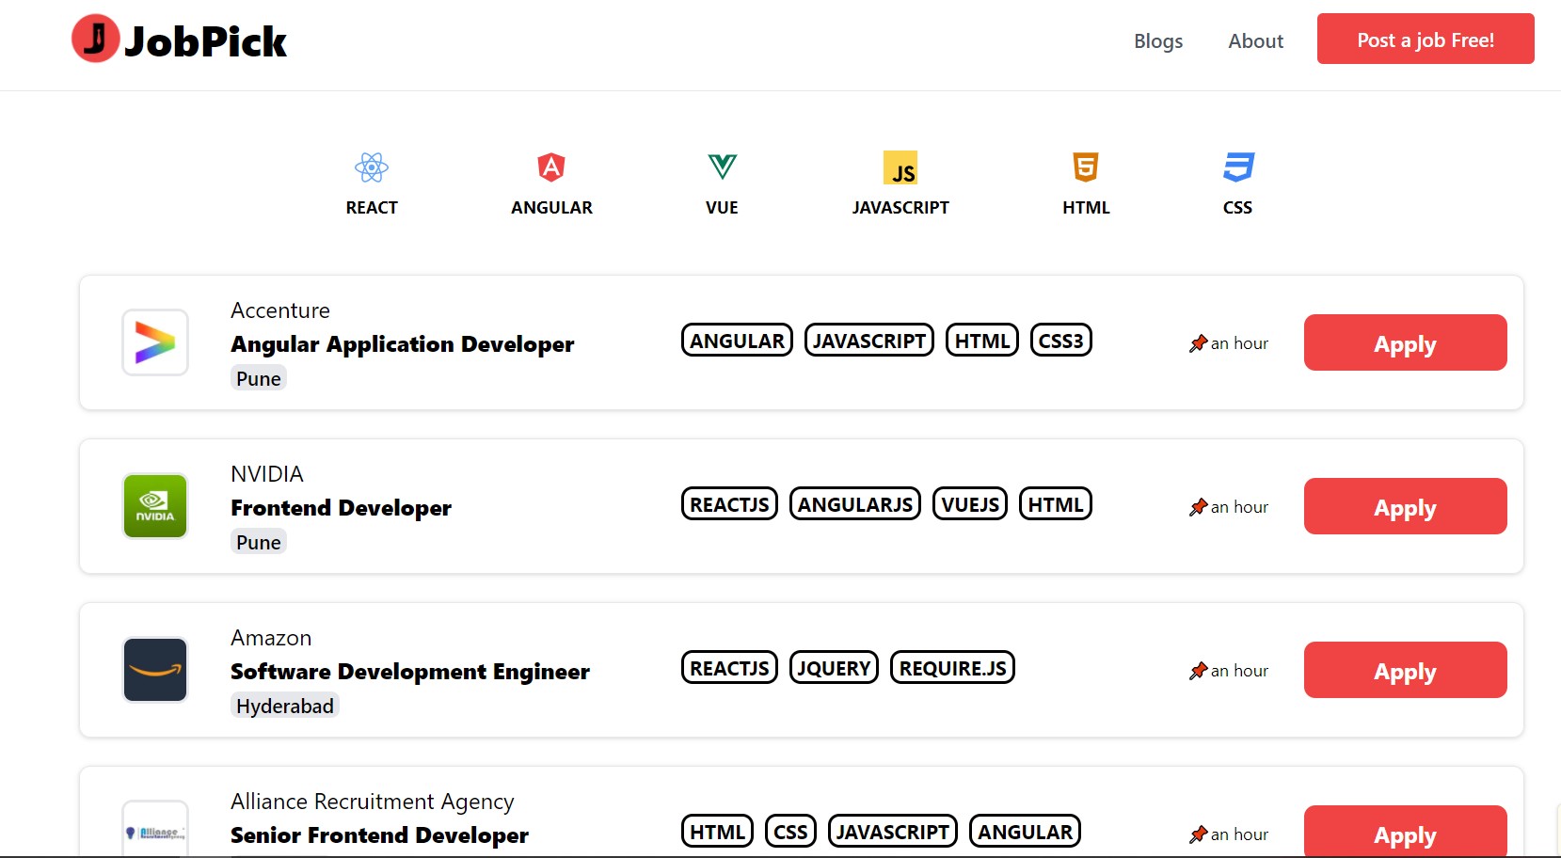Open the About page
This screenshot has width=1561, height=858.
[1255, 40]
